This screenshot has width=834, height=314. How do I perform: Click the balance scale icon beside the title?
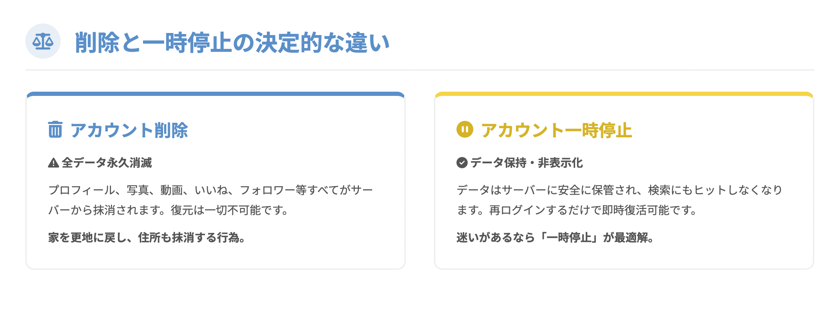point(43,41)
